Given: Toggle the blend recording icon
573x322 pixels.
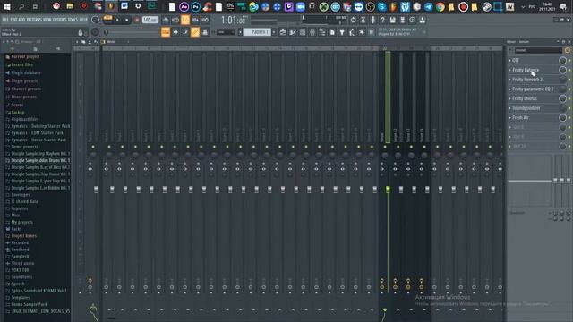Looking at the screenshot, I should [195, 20].
